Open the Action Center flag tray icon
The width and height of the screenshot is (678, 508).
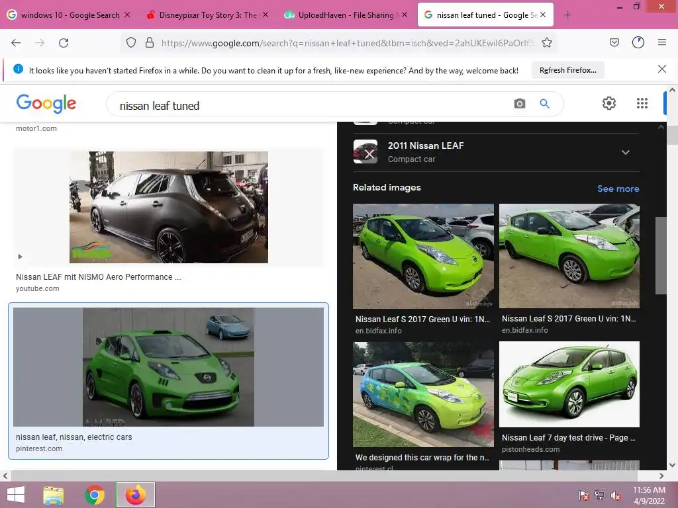point(584,495)
